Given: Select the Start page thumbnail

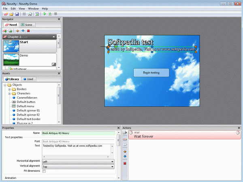Looking at the screenshot, I should point(11,46).
